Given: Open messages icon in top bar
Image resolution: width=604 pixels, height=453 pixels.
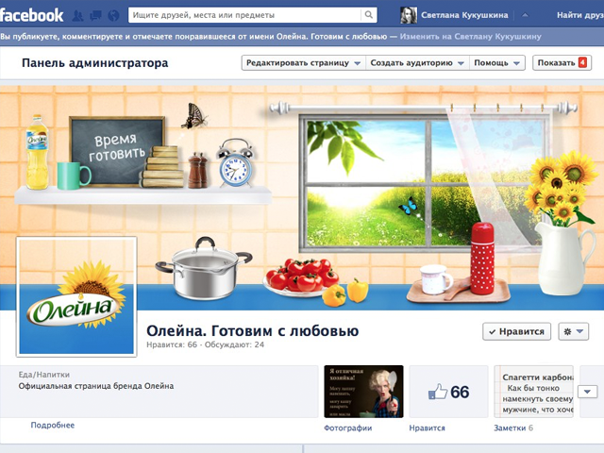Looking at the screenshot, I should [x=95, y=15].
